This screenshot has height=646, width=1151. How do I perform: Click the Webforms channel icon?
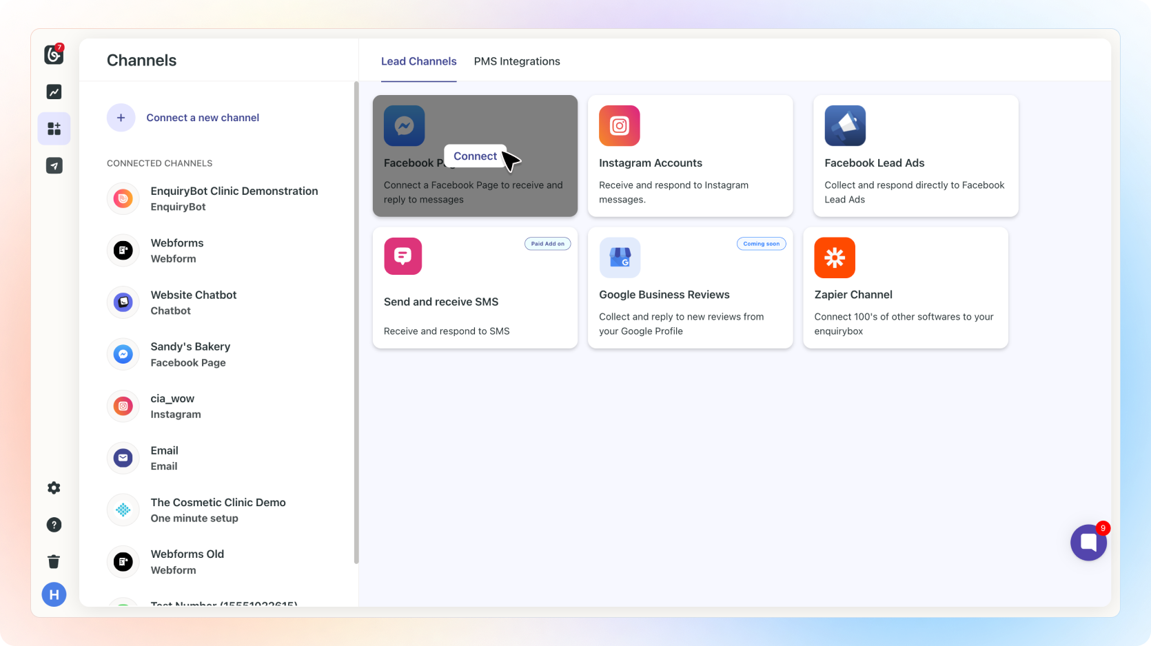[x=123, y=251]
